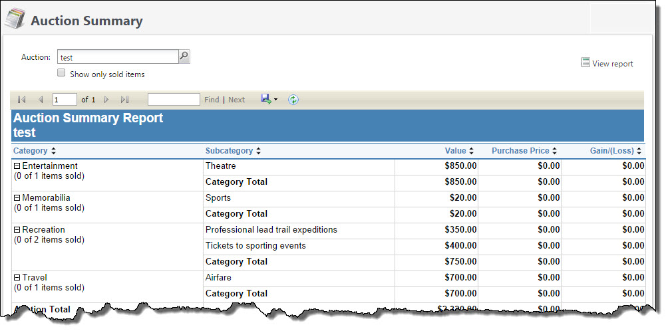The width and height of the screenshot is (666, 333).
Task: Open the export format dropdown
Action: 275,100
